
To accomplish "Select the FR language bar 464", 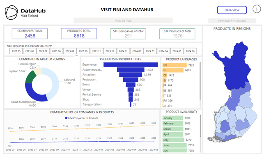I will coord(163,85).
